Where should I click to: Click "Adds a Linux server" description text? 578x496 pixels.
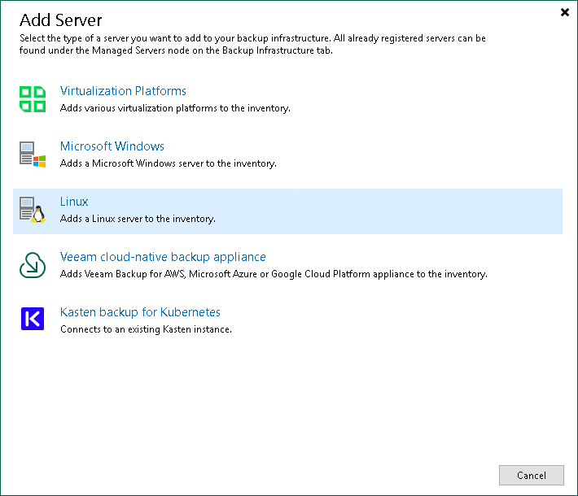[138, 219]
